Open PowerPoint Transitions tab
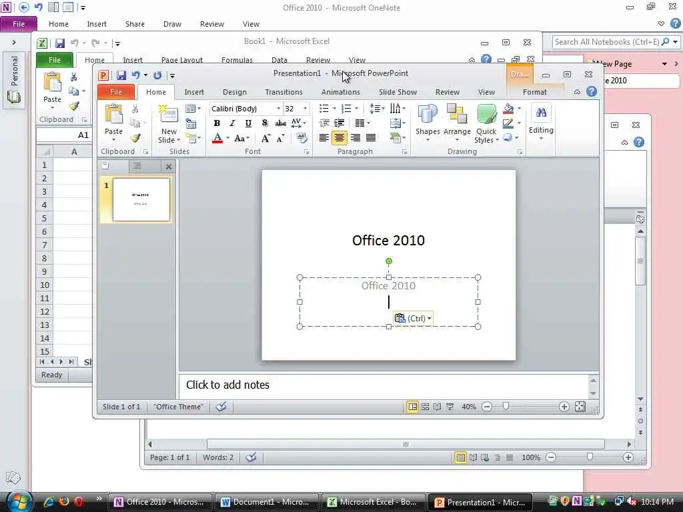The width and height of the screenshot is (683, 512). point(283,92)
